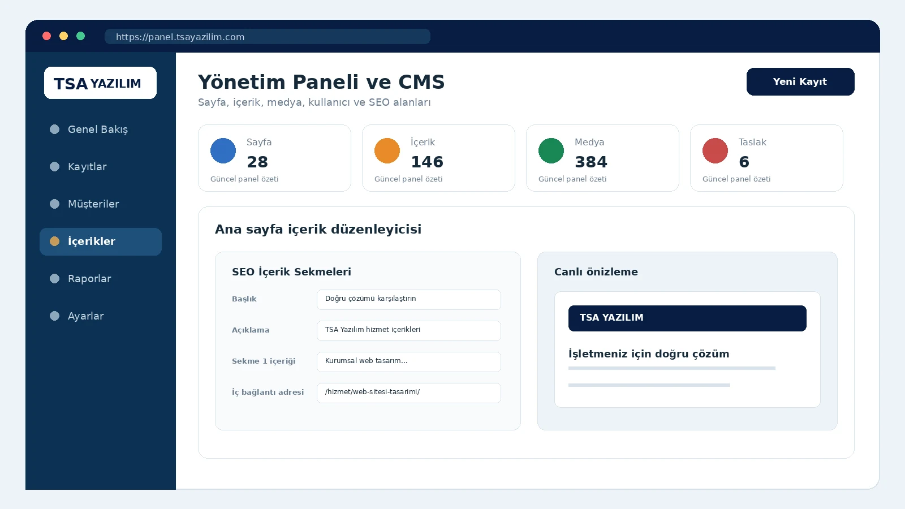Screen dimensions: 905x509
Task: Click the yellow minimize window dot
Action: pyautogui.click(x=64, y=36)
